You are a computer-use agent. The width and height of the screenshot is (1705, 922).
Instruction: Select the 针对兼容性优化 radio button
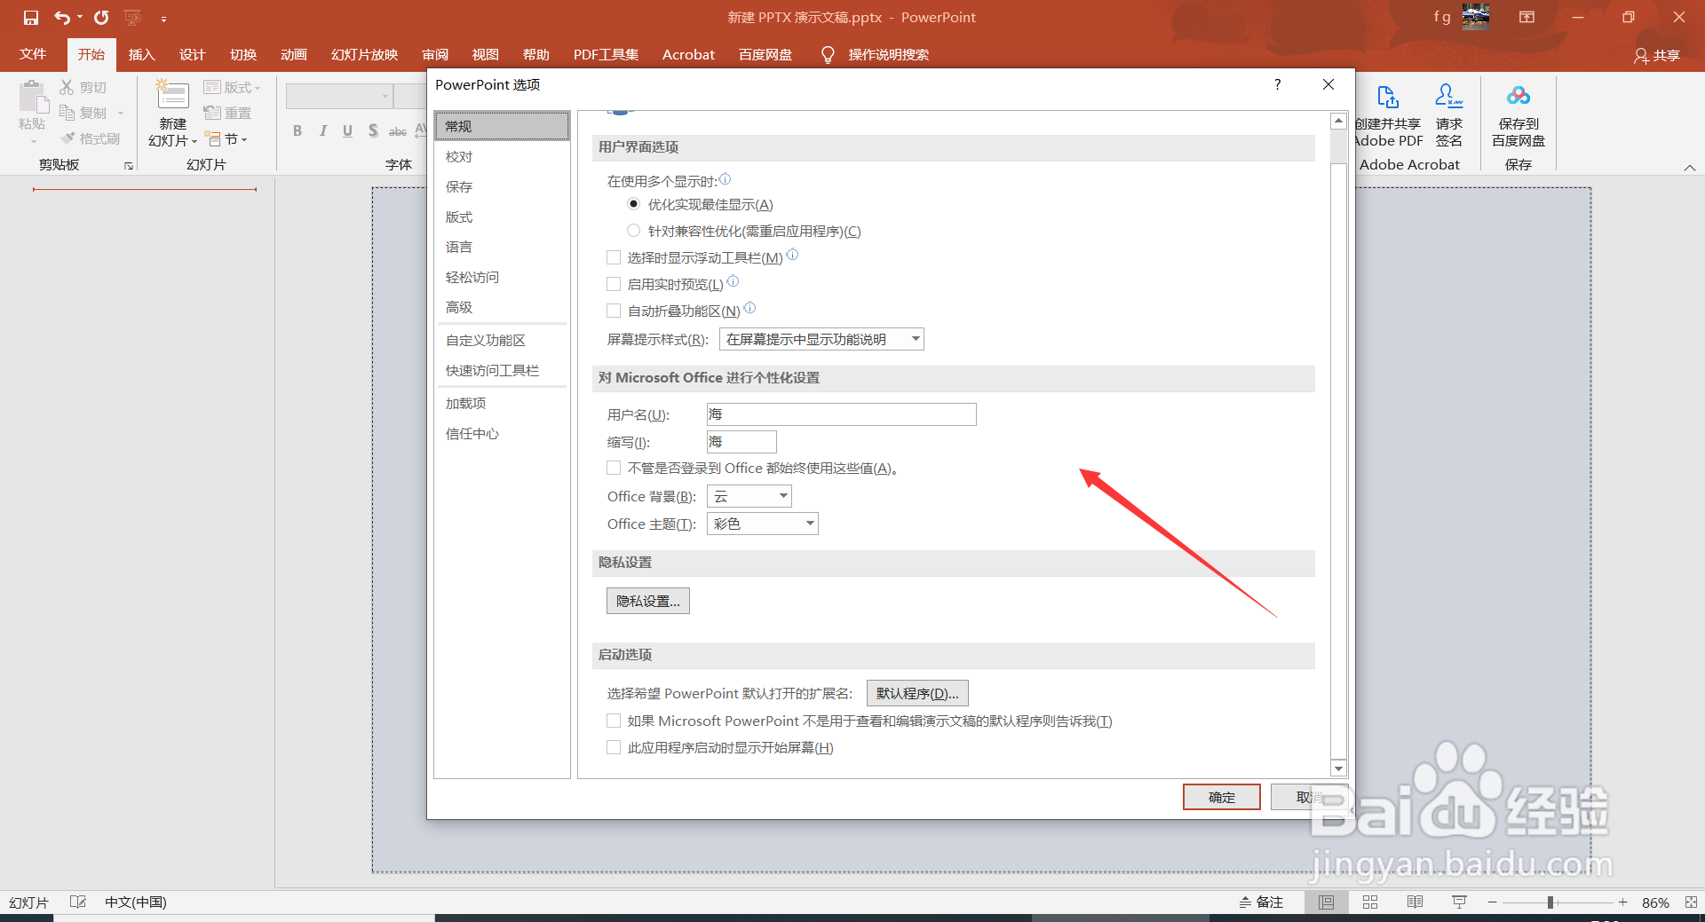(633, 230)
